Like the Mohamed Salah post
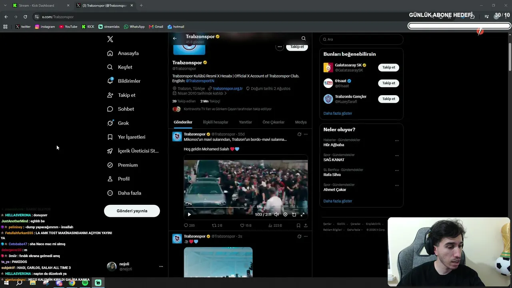This screenshot has width=512, height=288. 246,226
